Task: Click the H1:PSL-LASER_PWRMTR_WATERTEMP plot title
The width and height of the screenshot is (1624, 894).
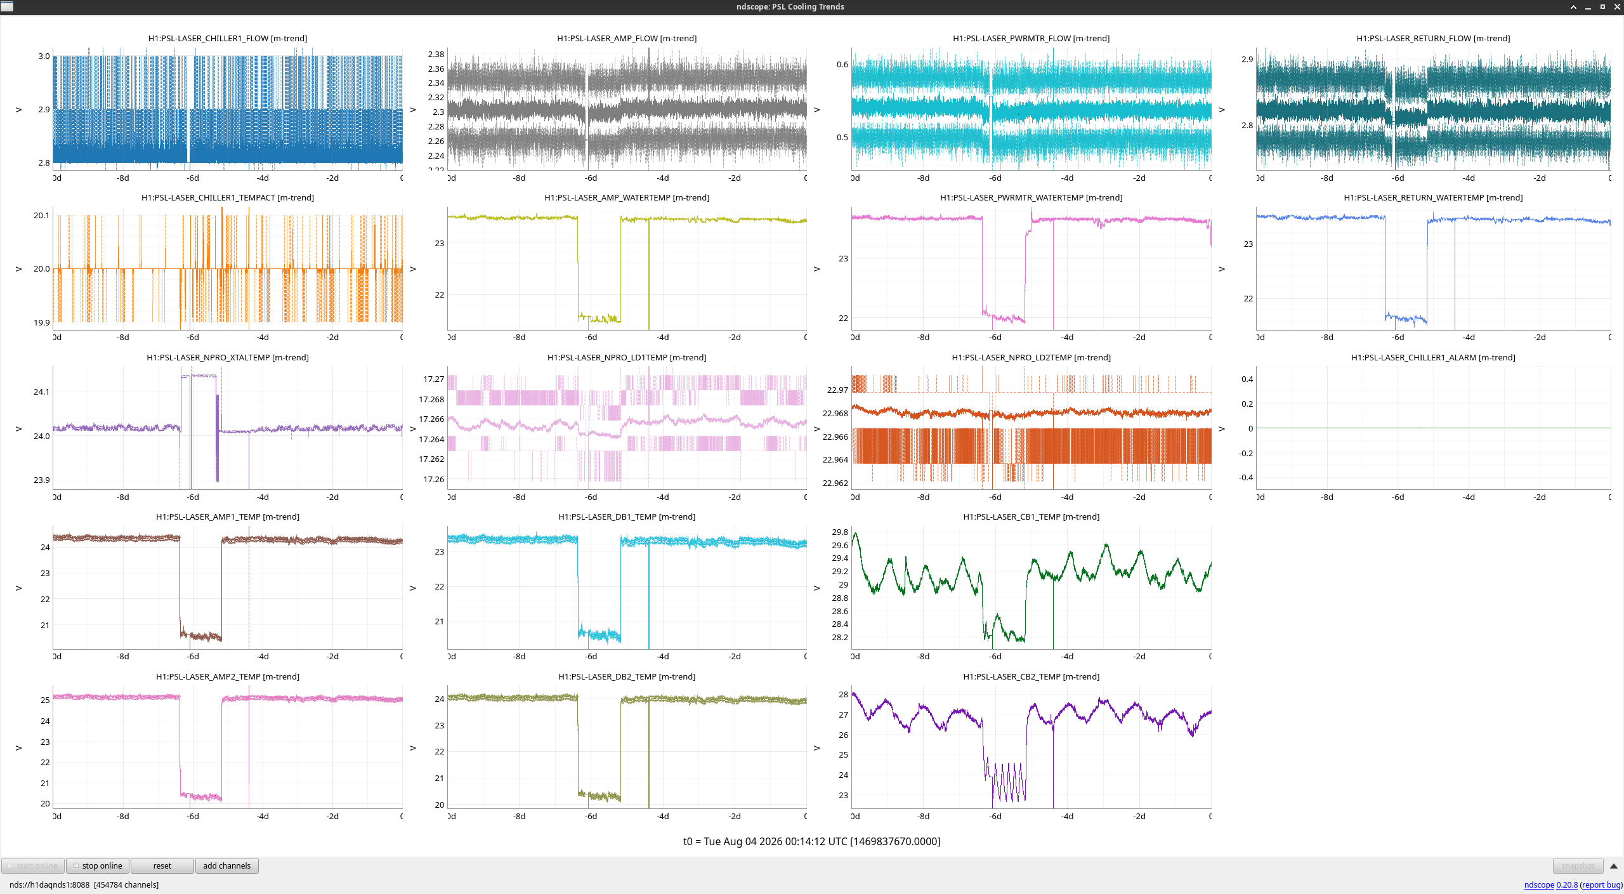Action: [1031, 197]
